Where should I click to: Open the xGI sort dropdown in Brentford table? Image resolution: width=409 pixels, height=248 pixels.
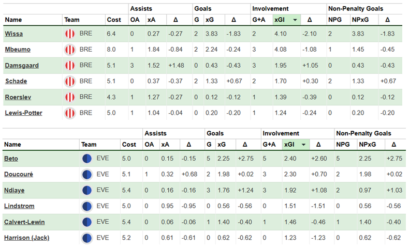point(295,20)
